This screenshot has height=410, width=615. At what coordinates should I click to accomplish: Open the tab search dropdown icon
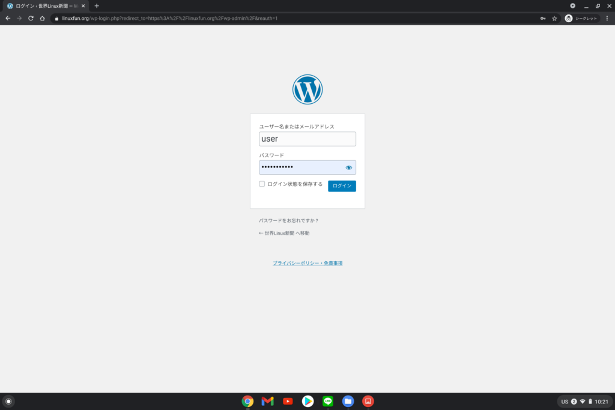pyautogui.click(x=572, y=6)
